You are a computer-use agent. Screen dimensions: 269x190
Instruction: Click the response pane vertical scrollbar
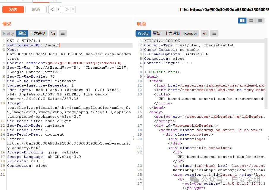[x=266, y=73]
